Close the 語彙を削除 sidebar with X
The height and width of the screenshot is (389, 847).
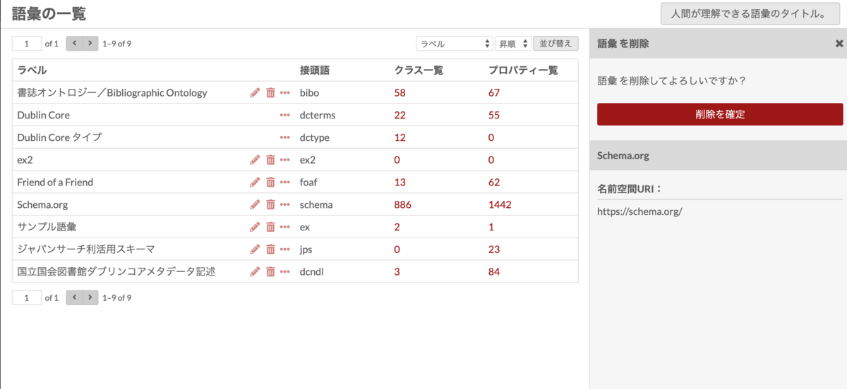839,43
